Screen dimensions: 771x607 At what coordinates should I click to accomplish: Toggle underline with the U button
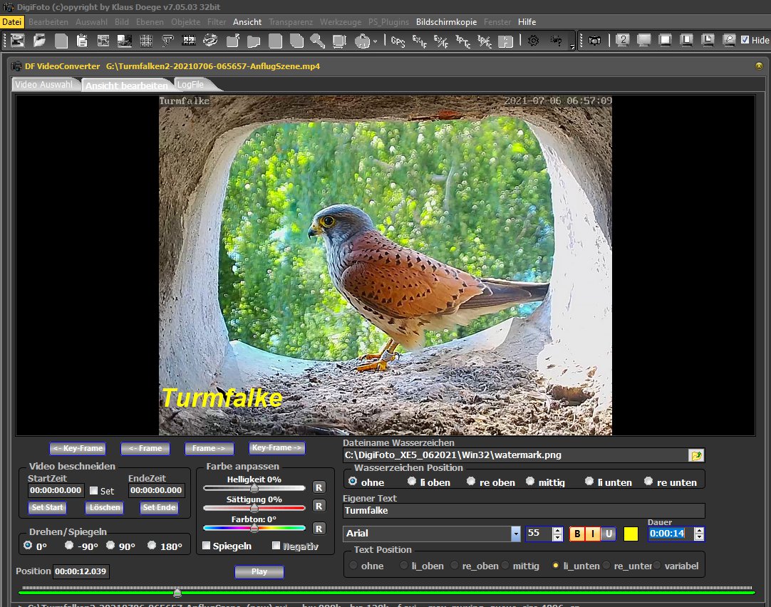click(x=608, y=534)
